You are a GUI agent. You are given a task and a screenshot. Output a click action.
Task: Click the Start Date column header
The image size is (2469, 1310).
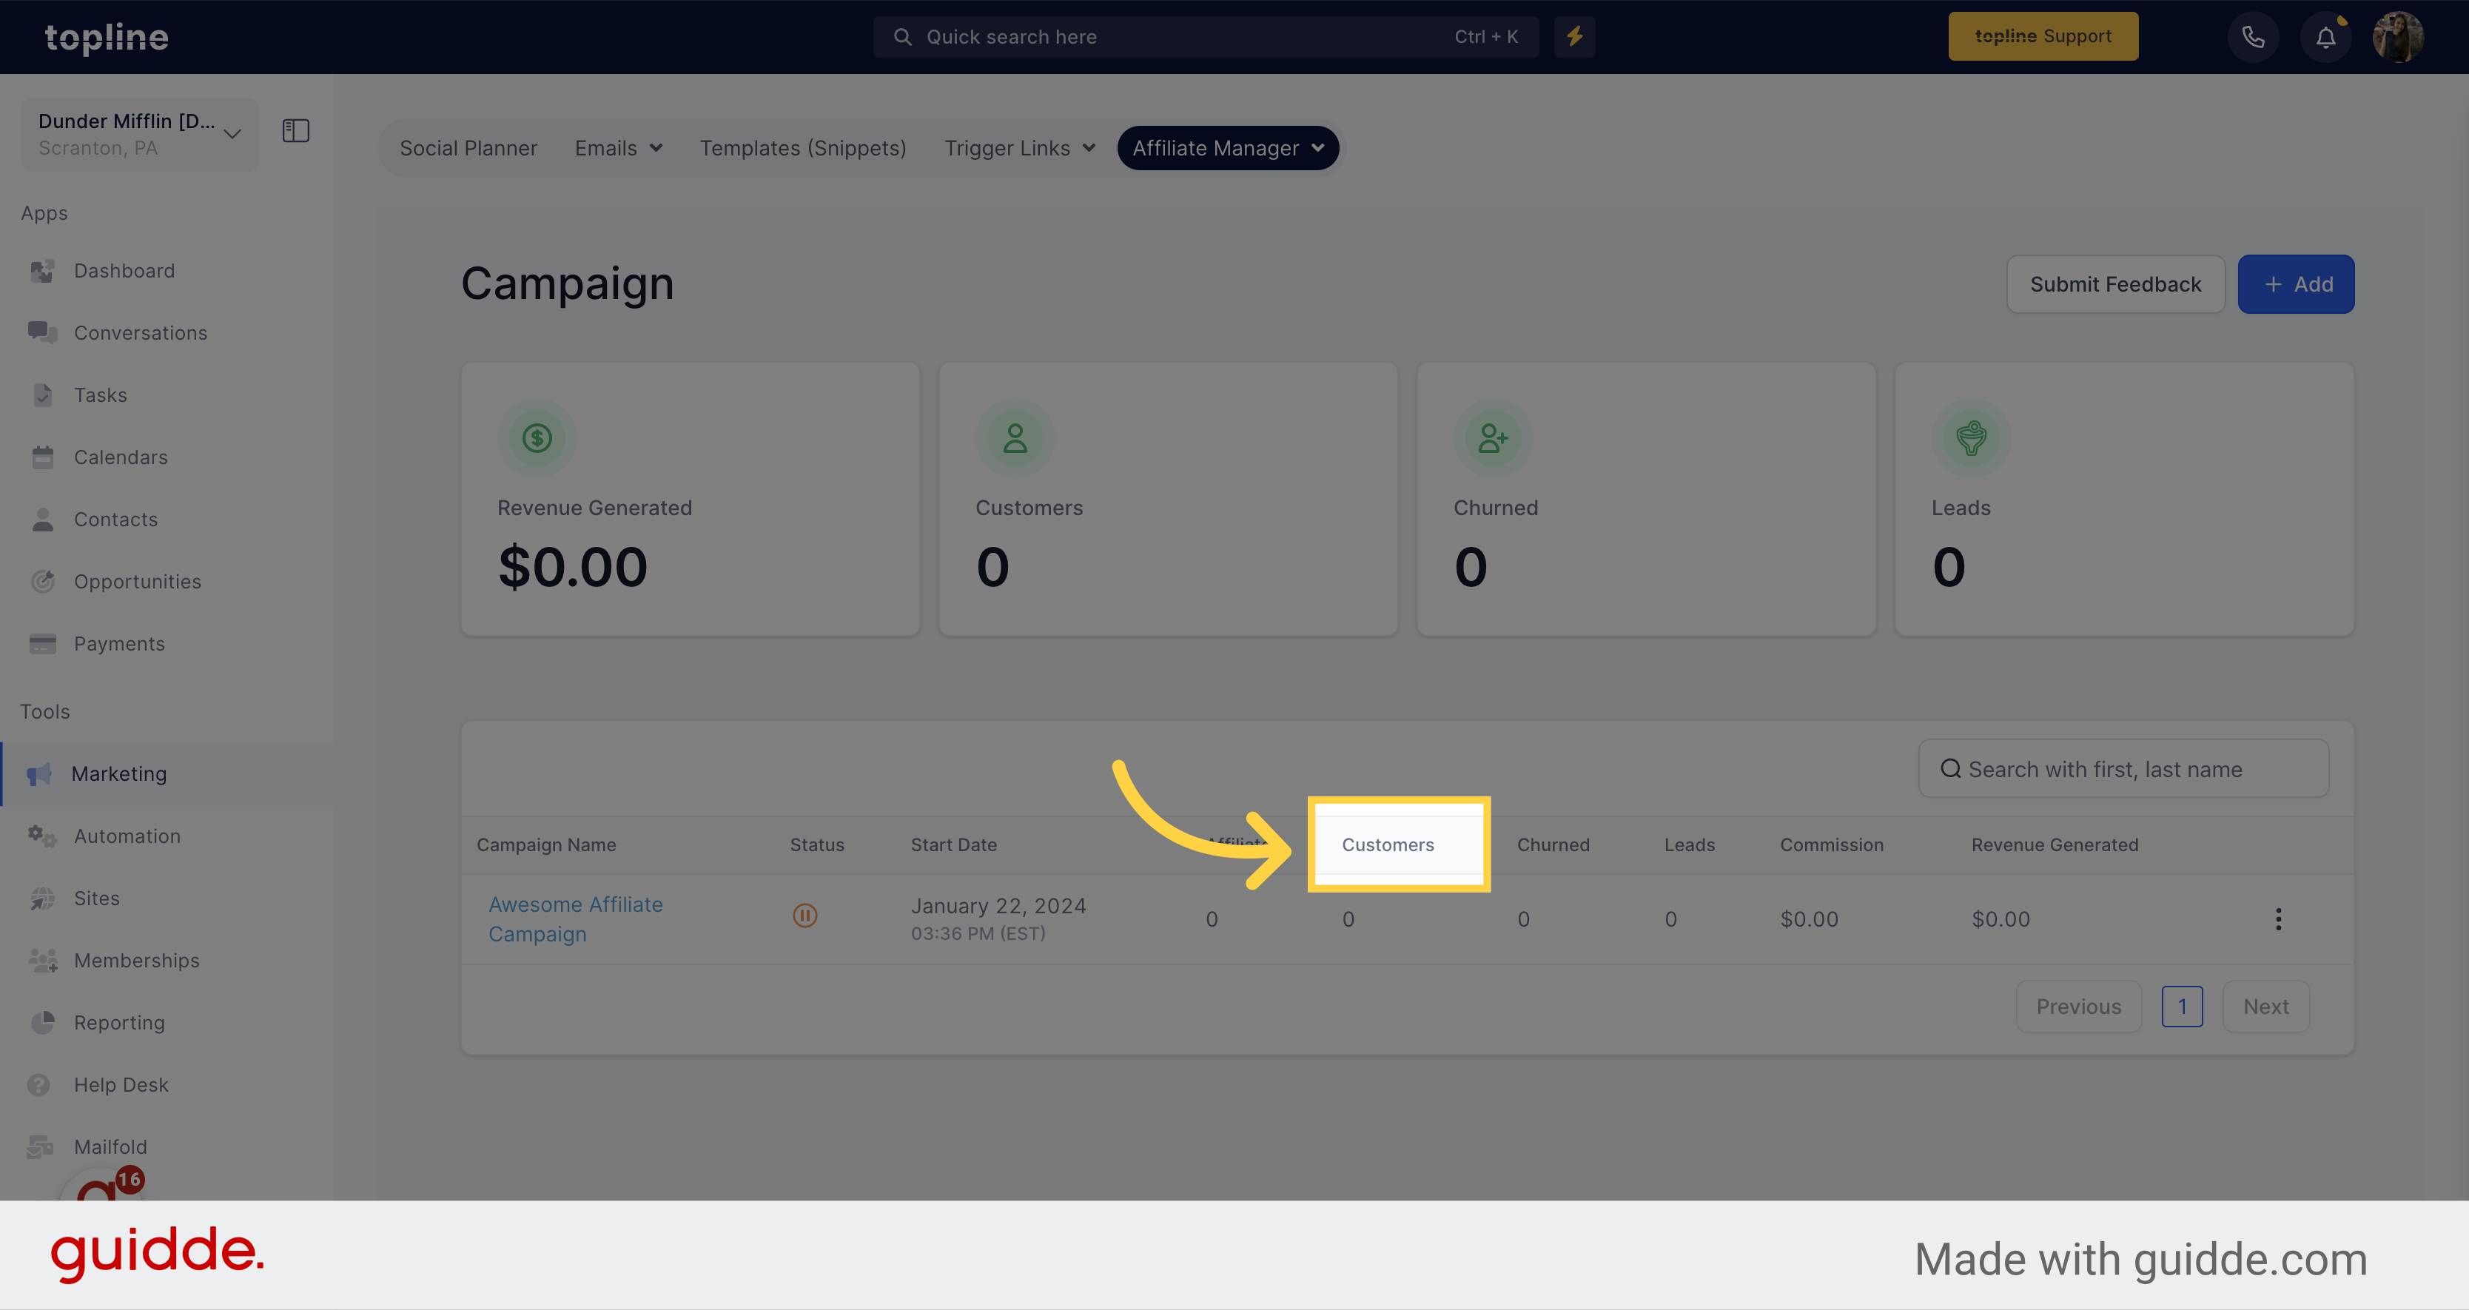point(954,845)
